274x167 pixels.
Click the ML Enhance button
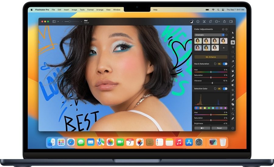click(211, 57)
